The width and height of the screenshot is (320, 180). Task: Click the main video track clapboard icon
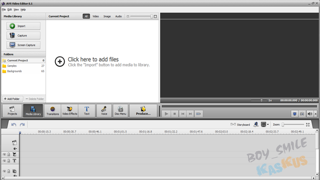[x=14, y=142]
